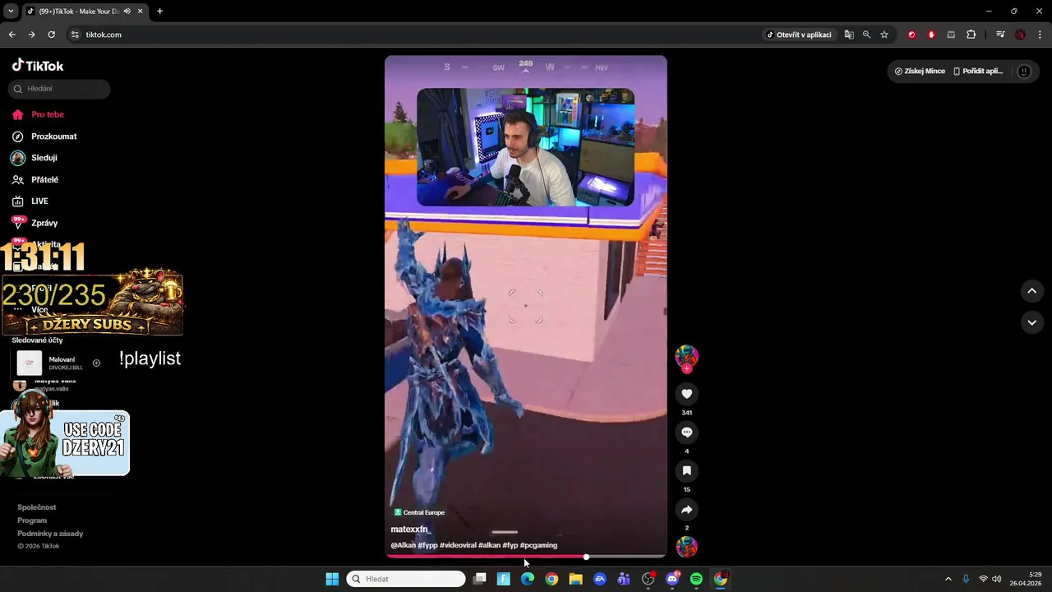This screenshot has width=1052, height=592.
Task: Open the Přátelé page
Action: coord(44,179)
